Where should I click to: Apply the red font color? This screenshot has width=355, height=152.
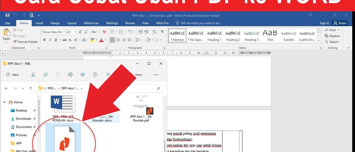pyautogui.click(x=102, y=40)
